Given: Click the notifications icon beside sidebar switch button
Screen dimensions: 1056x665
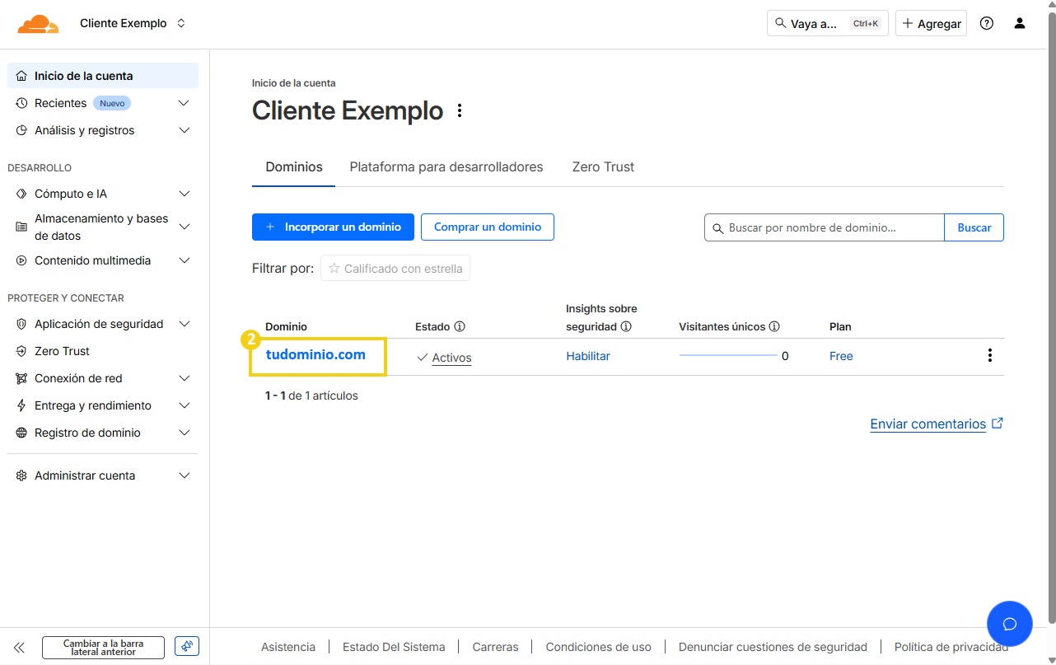Looking at the screenshot, I should [186, 646].
